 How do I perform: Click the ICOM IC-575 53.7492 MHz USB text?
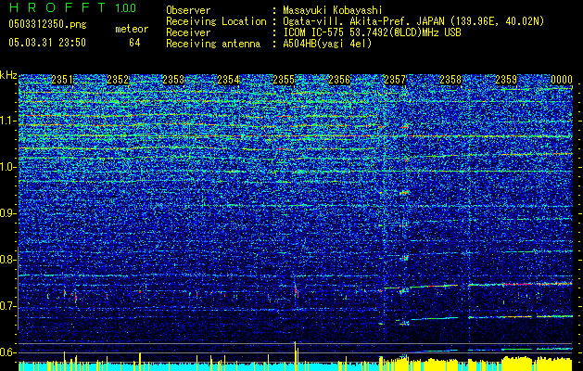pos(372,32)
